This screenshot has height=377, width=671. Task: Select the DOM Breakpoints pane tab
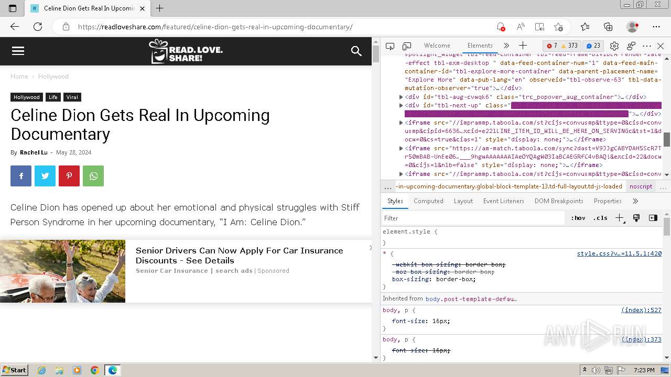point(559,201)
